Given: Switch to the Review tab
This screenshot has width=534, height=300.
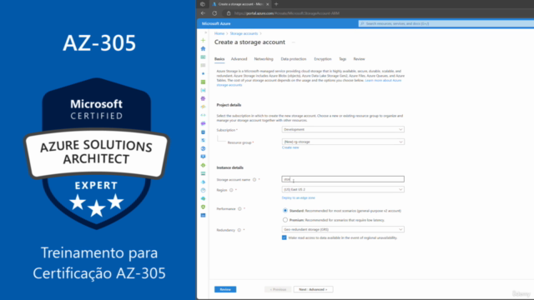Looking at the screenshot, I should (359, 59).
